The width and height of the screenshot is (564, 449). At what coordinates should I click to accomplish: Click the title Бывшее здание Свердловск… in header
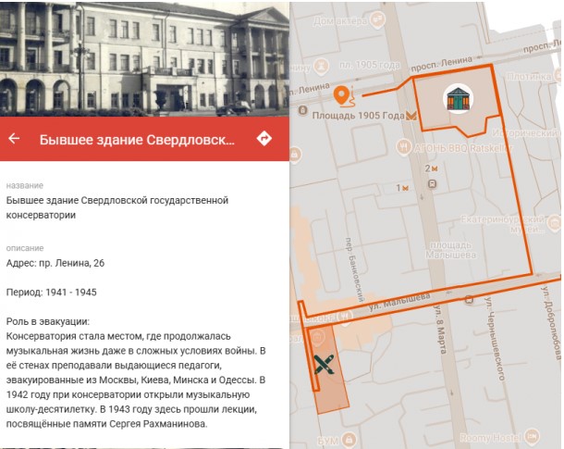pos(137,140)
